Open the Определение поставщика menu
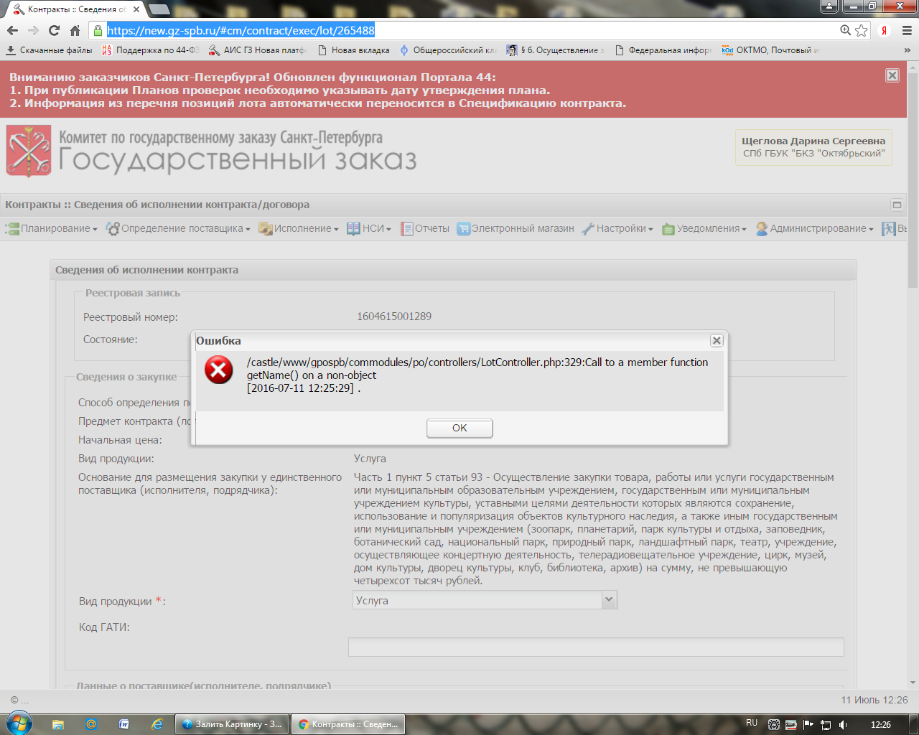 tap(178, 228)
